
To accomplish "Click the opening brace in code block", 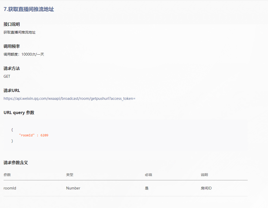I will tap(12, 130).
